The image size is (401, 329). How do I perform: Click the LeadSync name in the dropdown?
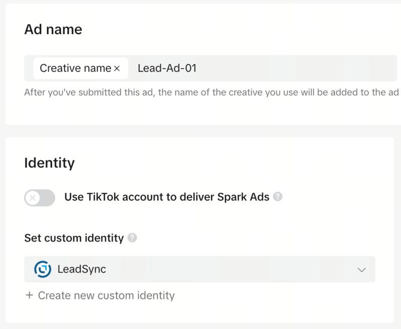(x=82, y=269)
